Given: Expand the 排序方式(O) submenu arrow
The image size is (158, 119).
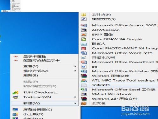Looking at the screenshot, I should pyautogui.click(x=75, y=71).
